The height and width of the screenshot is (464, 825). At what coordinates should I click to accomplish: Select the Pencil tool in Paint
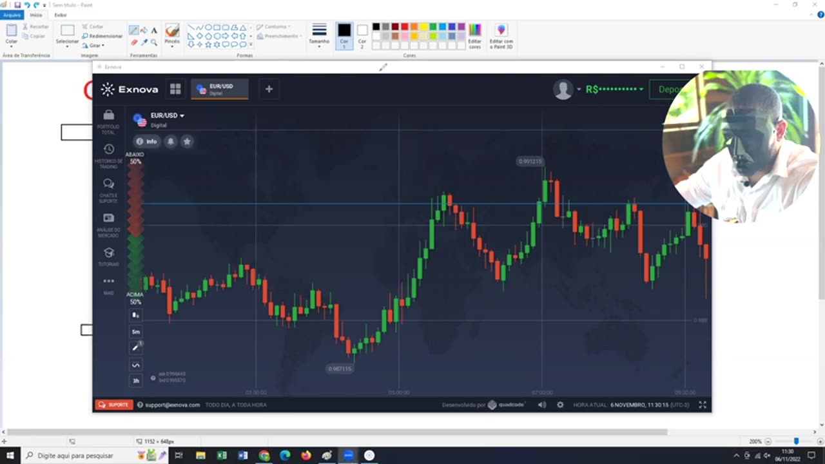(133, 30)
